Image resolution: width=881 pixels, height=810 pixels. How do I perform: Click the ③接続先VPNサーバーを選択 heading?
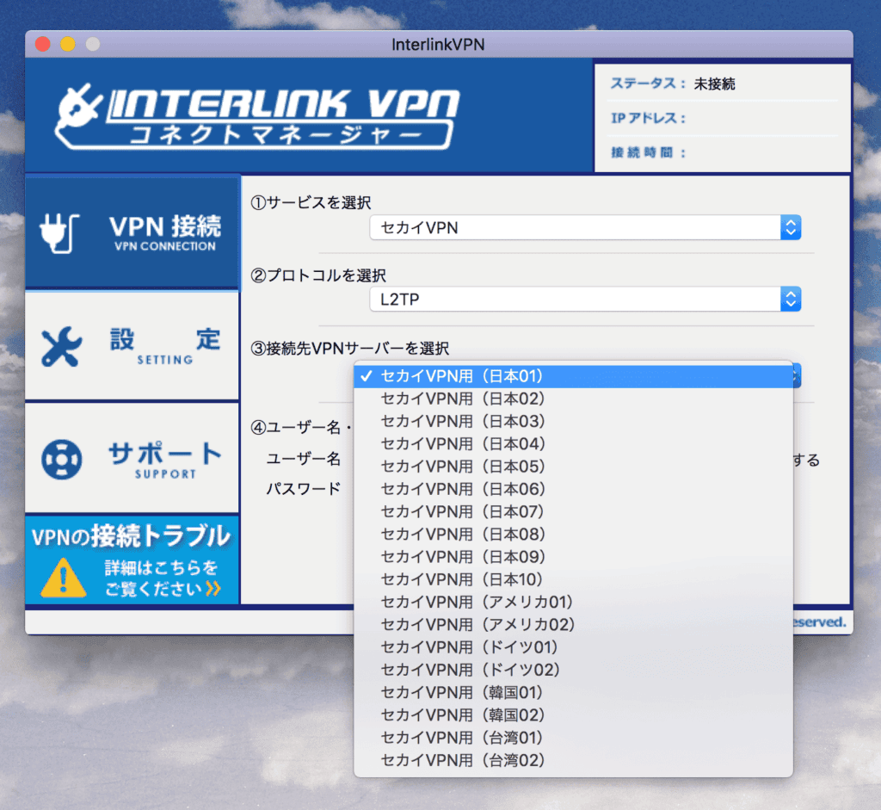349,349
